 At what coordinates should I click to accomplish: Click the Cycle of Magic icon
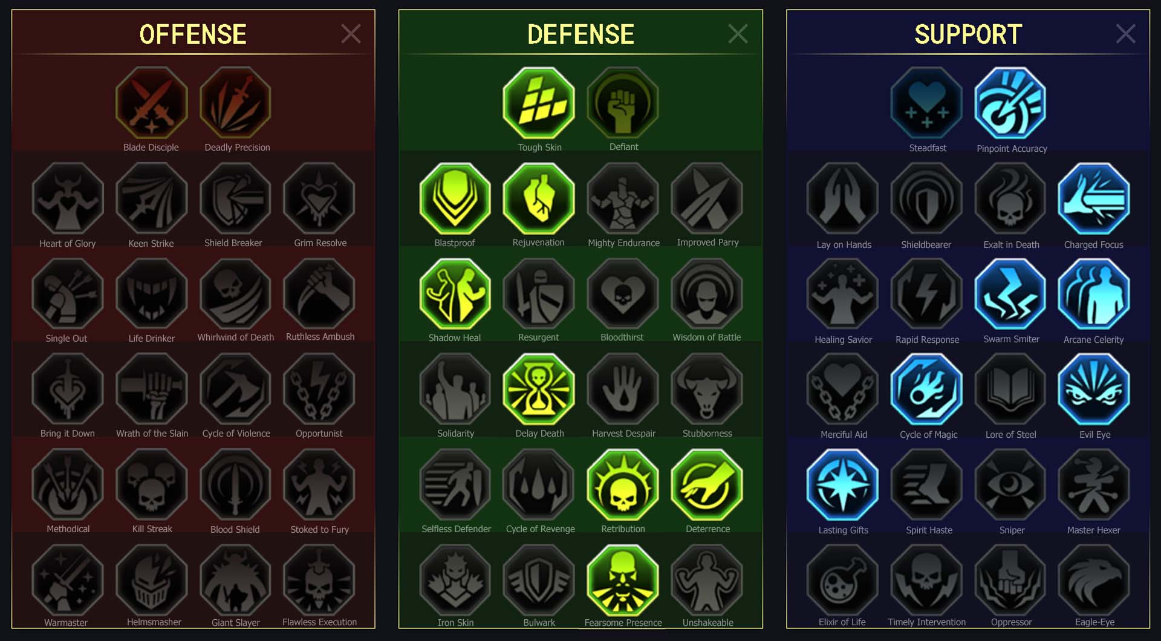coord(926,389)
